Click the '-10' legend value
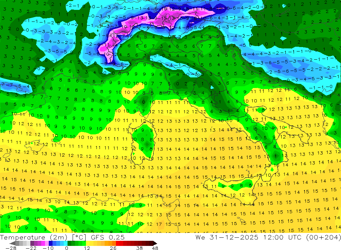 click(x=48, y=248)
